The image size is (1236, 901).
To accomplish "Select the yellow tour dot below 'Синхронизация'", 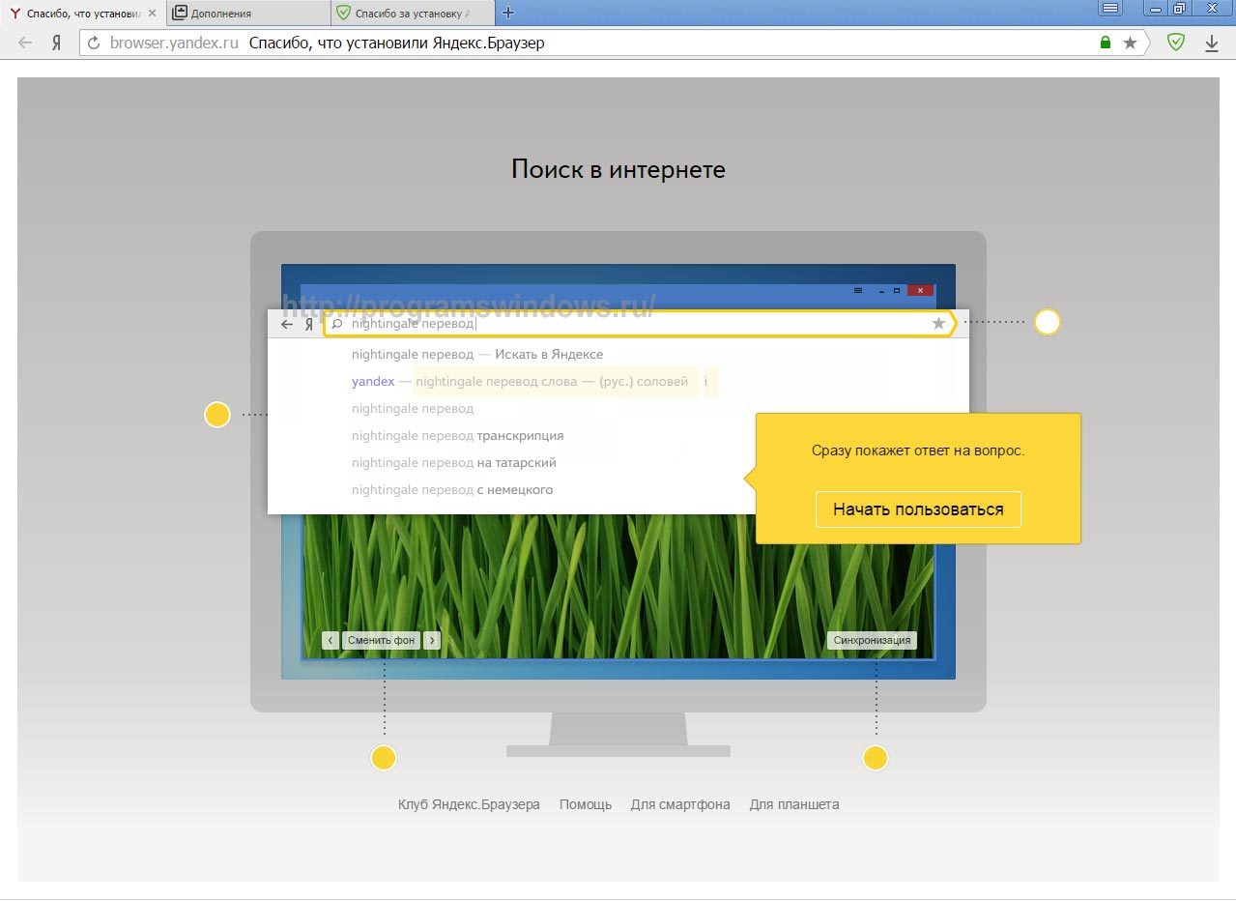I will point(876,758).
